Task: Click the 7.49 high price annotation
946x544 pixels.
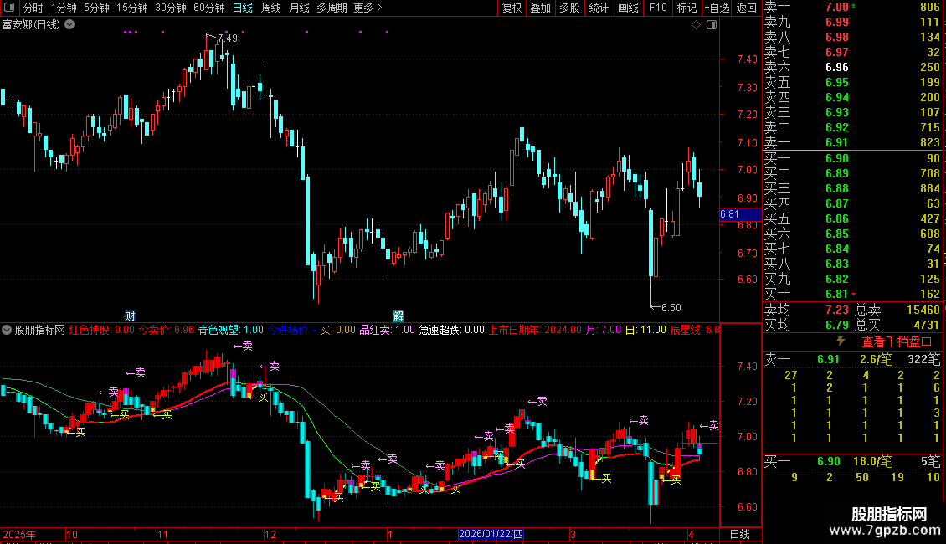Action: tap(228, 38)
